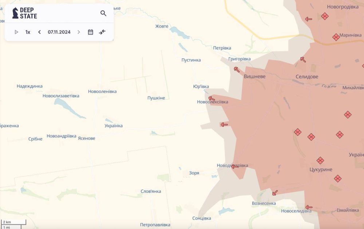Click the 2 km scale bar
The width and height of the screenshot is (364, 229).
14,222
